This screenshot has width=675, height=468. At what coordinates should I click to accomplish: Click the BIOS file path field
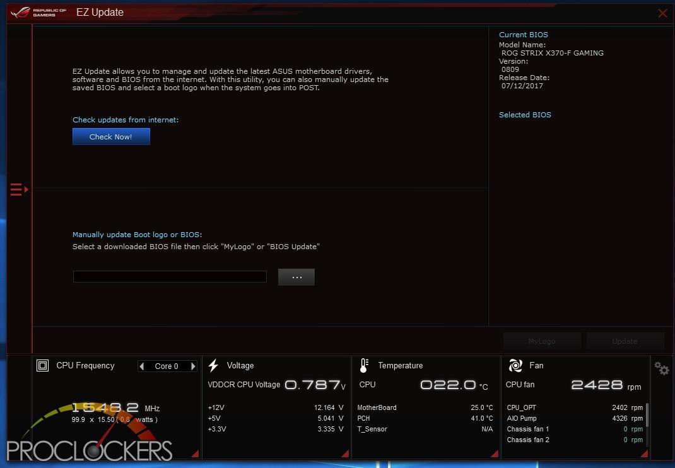click(170, 276)
